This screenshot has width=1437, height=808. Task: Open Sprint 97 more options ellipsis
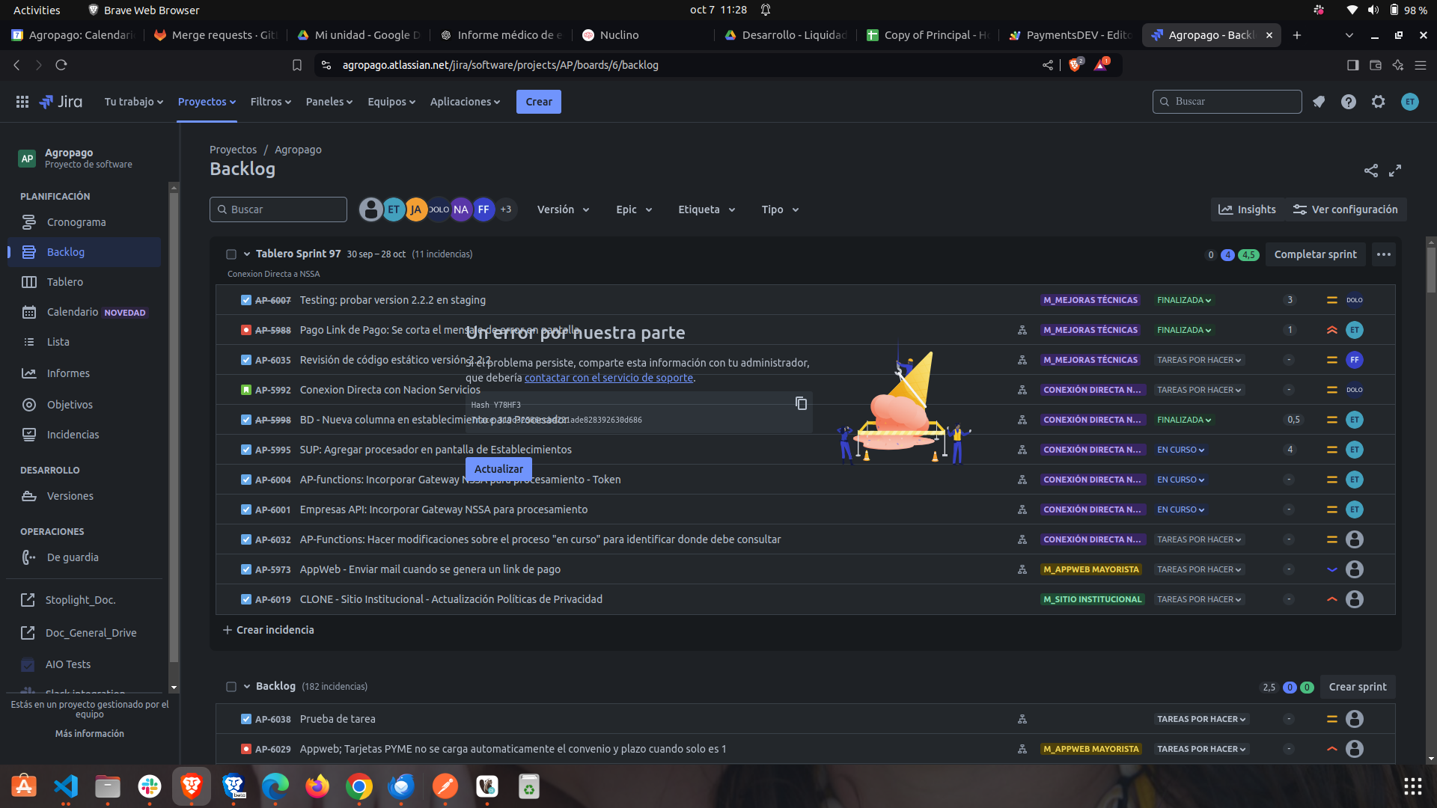click(x=1383, y=254)
